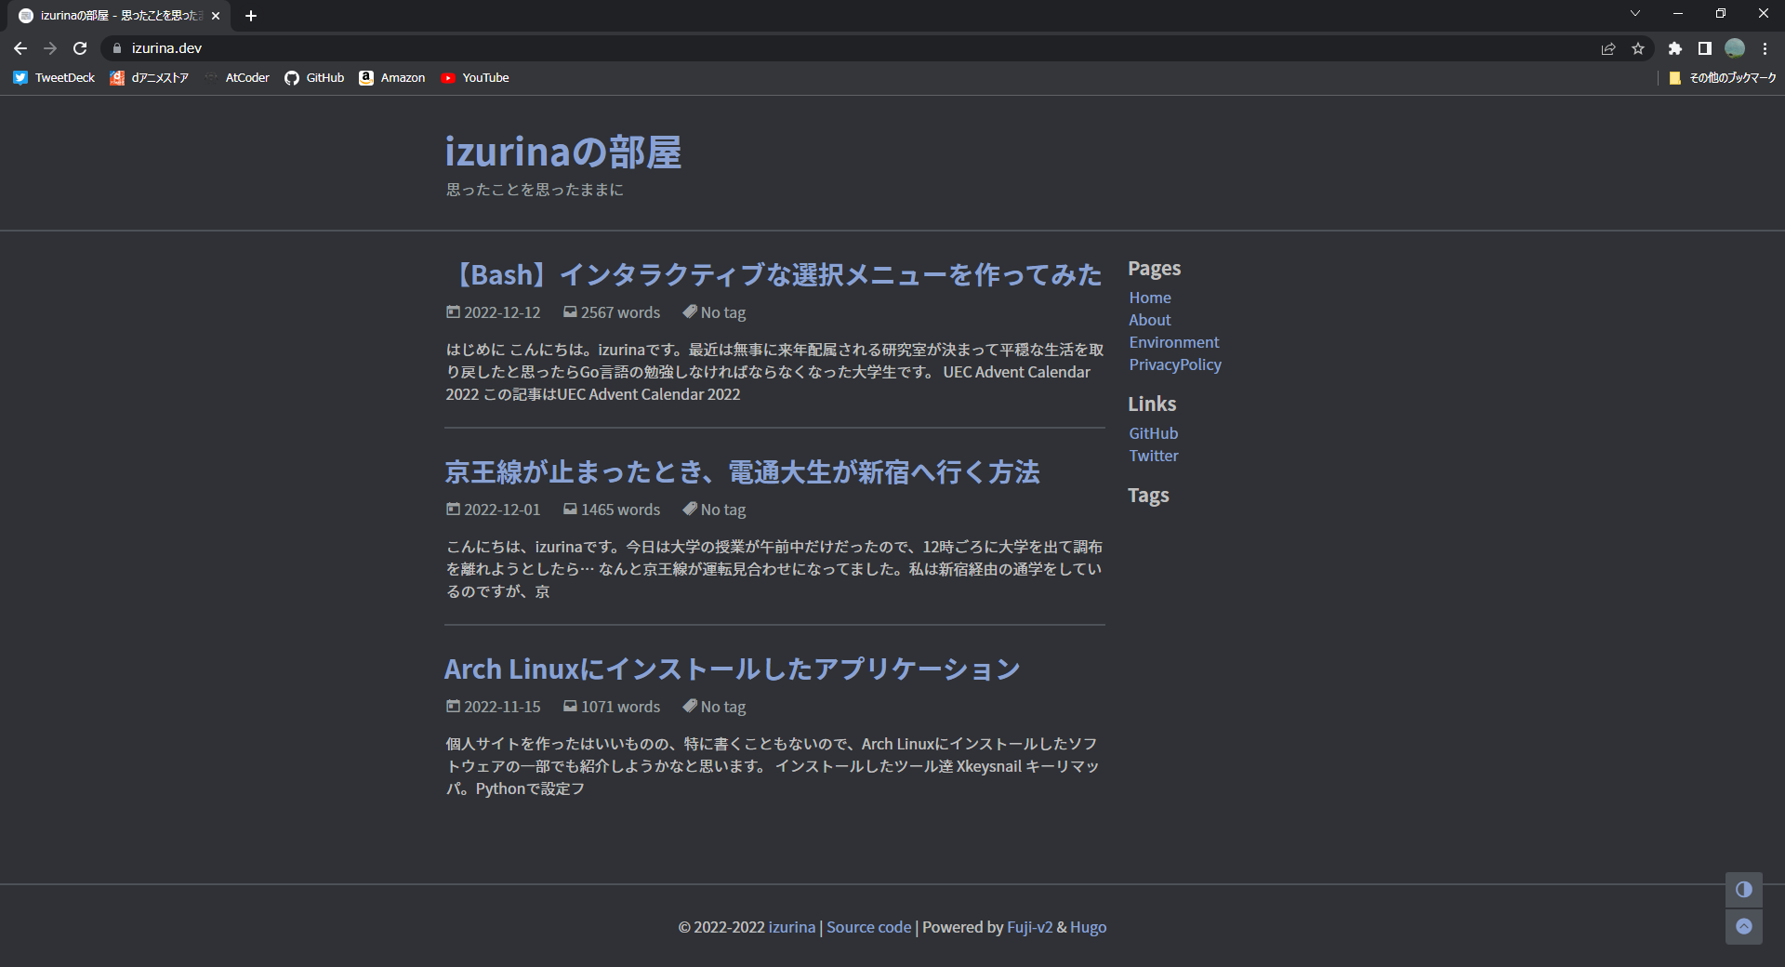Open the Source code footer link

point(867,927)
